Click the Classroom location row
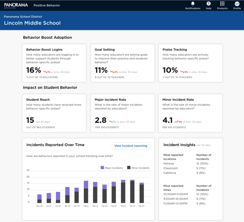The height and width of the screenshot is (222, 244). 185,168
